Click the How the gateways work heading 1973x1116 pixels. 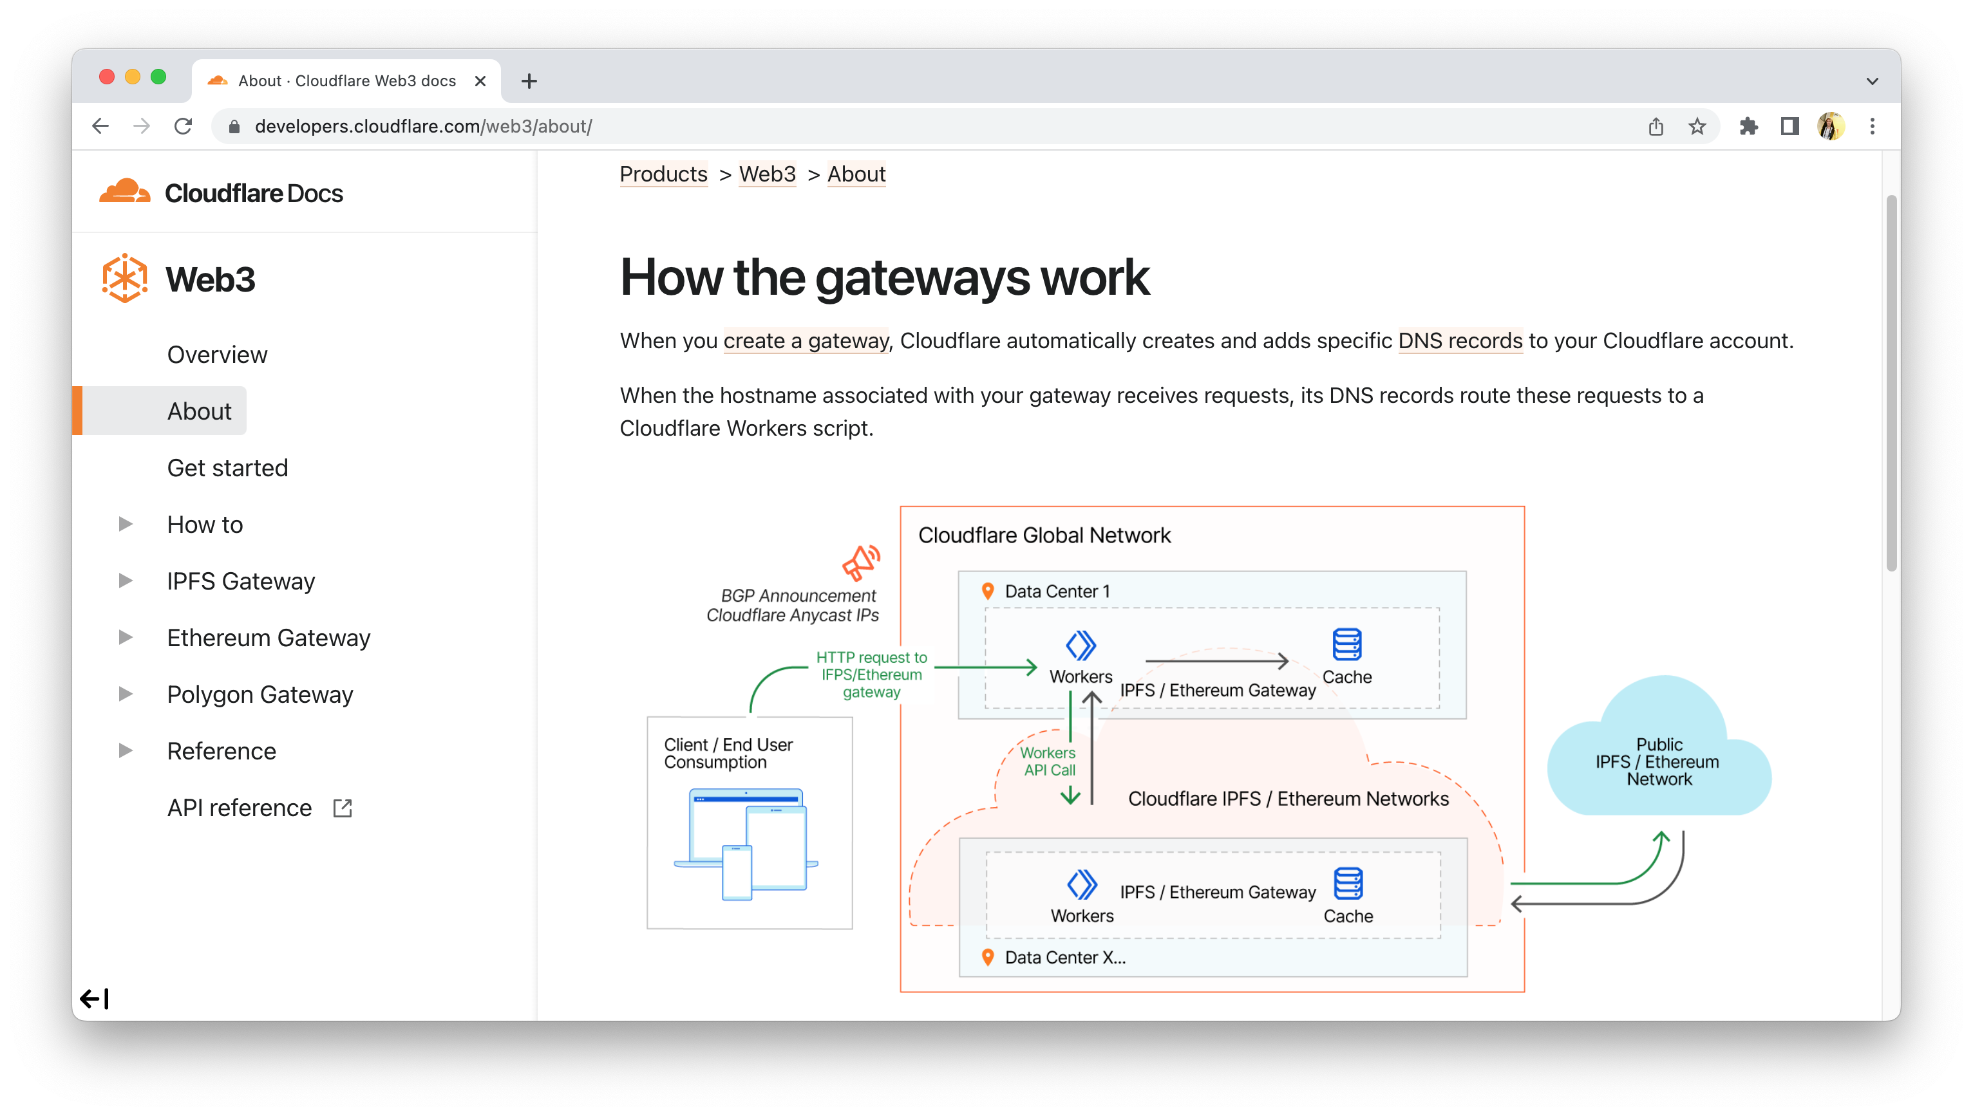884,277
